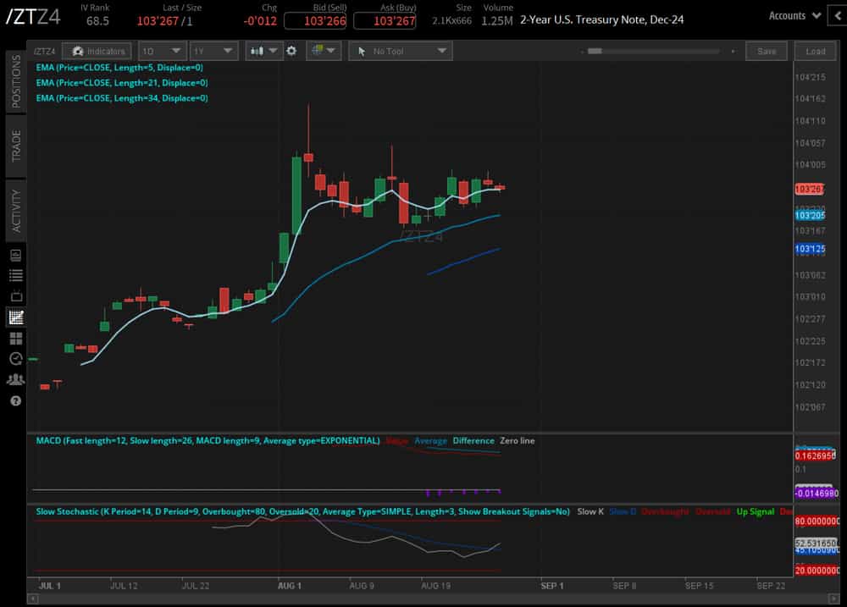Expand the Accounts dropdown
Viewport: 847px width, 607px height.
[x=794, y=15]
